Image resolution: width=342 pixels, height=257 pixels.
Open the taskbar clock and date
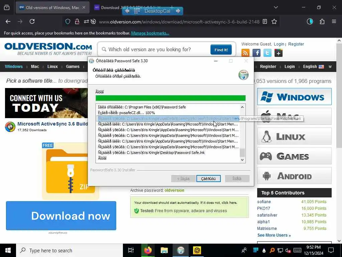(313, 250)
